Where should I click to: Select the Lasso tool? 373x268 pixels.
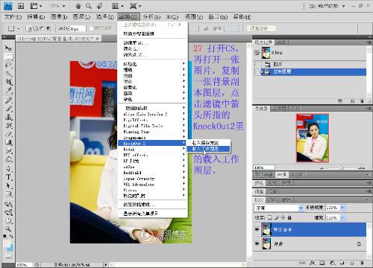point(8,65)
